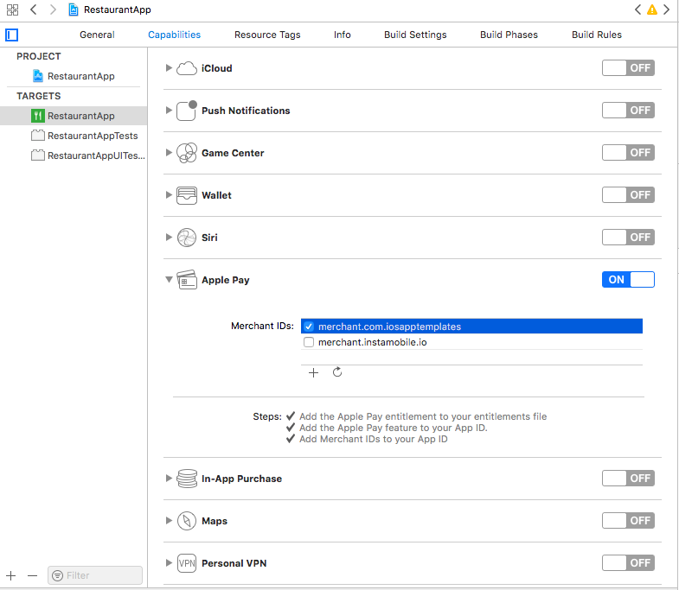Expand the iCloud section triangle

click(169, 68)
